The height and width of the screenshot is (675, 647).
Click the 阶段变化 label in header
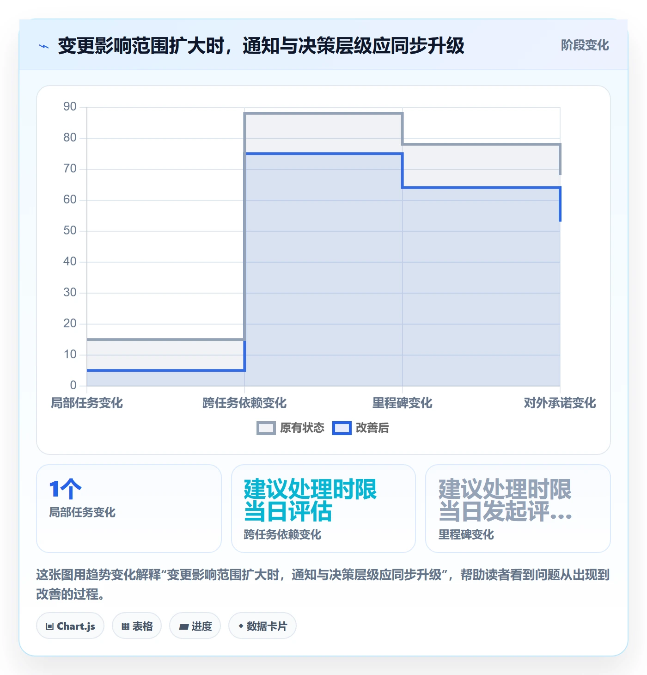(x=585, y=45)
